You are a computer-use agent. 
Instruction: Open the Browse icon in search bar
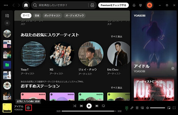point(92,5)
